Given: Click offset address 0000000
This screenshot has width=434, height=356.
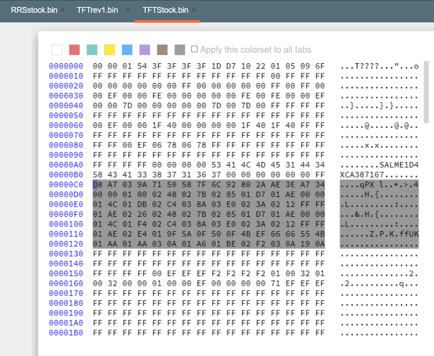Looking at the screenshot, I should [66, 66].
